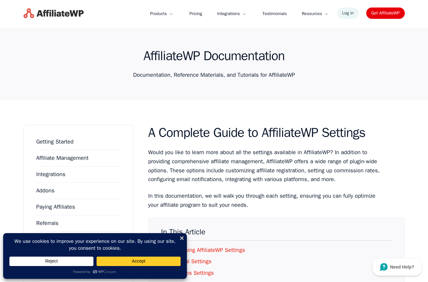Open Affiliate Management docs category
Image resolution: width=428 pixels, height=282 pixels.
coord(62,158)
